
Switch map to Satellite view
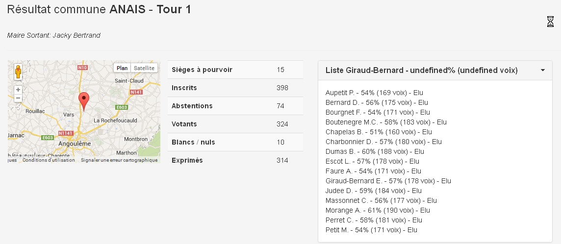[x=144, y=68]
